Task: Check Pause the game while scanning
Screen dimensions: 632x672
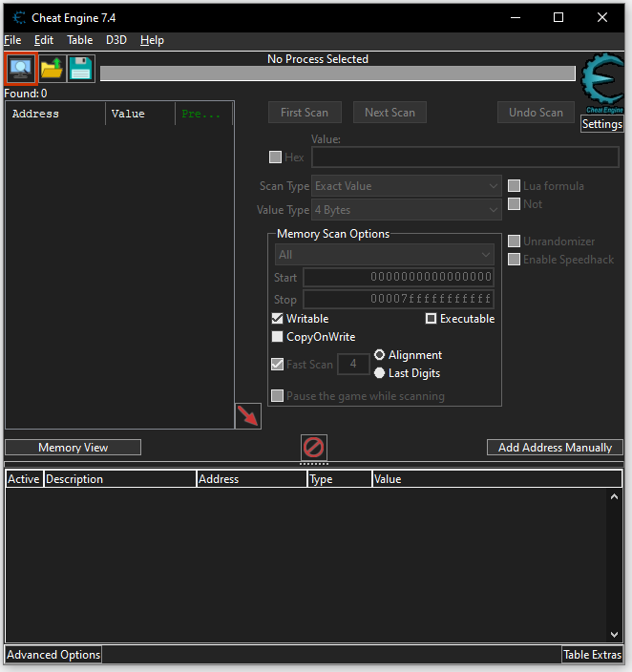Action: coord(278,395)
